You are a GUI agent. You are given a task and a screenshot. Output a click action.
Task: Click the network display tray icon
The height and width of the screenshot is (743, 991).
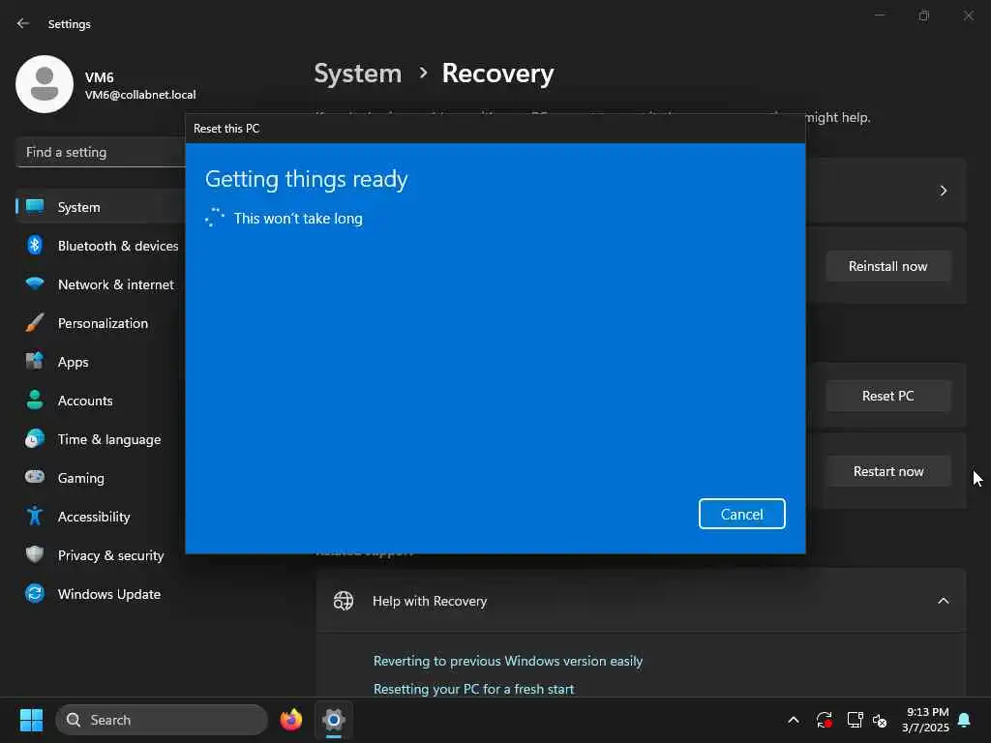click(x=855, y=720)
